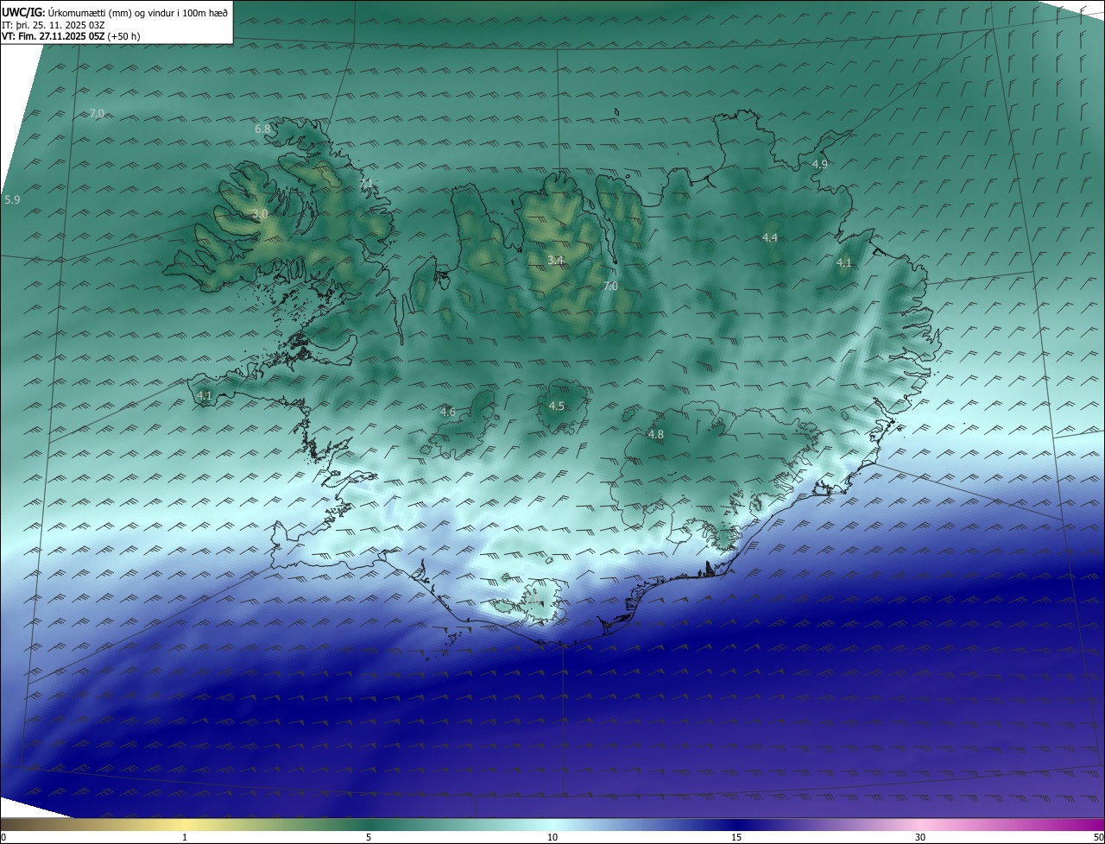Click the 6.8 precipitation value label
This screenshot has width=1105, height=844.
(262, 129)
